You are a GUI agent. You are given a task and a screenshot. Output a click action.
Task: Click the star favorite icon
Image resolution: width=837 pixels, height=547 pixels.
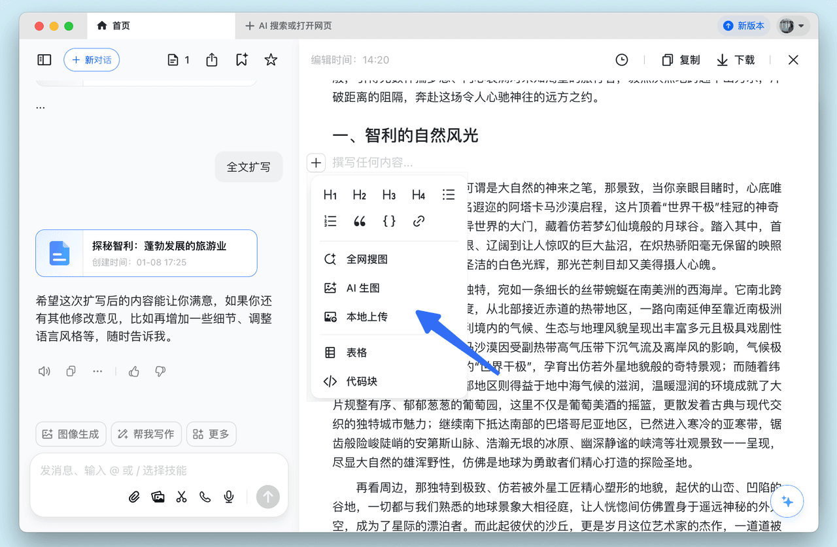click(x=271, y=60)
